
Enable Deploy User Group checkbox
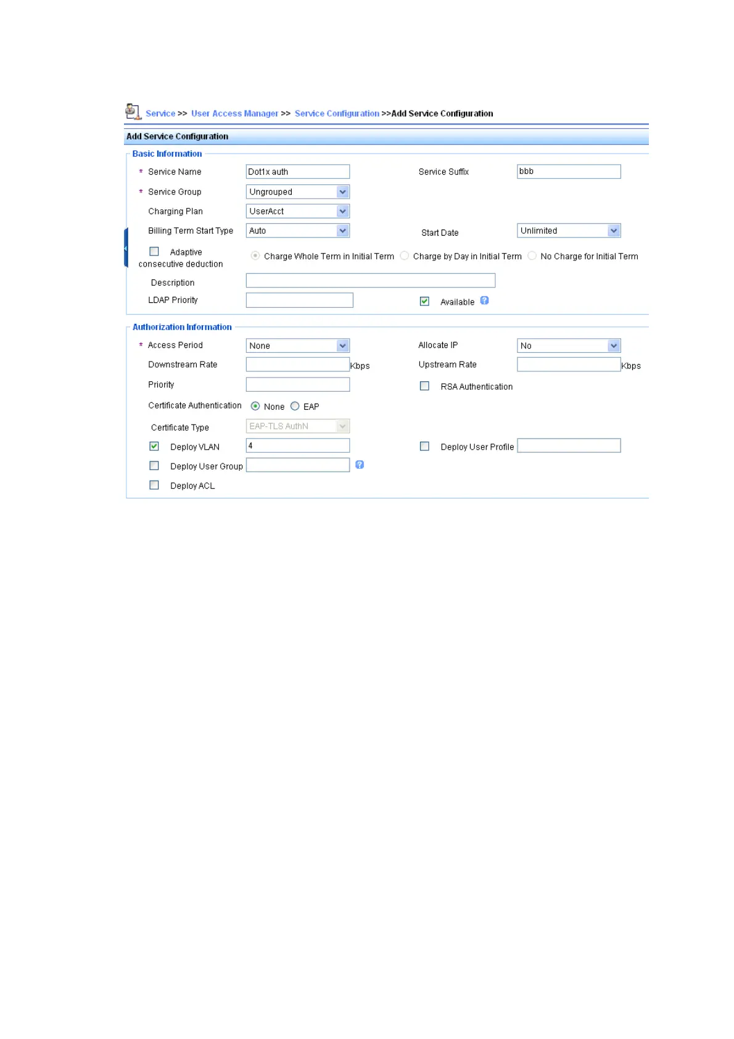154,466
